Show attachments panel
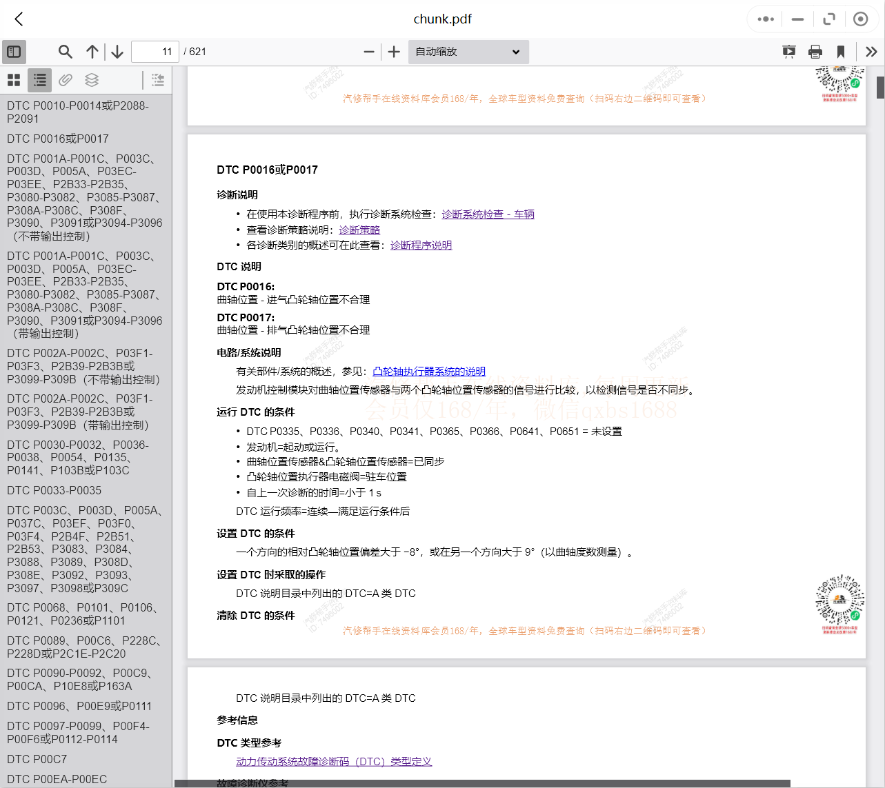Screen dimensions: 885x788 (66, 80)
